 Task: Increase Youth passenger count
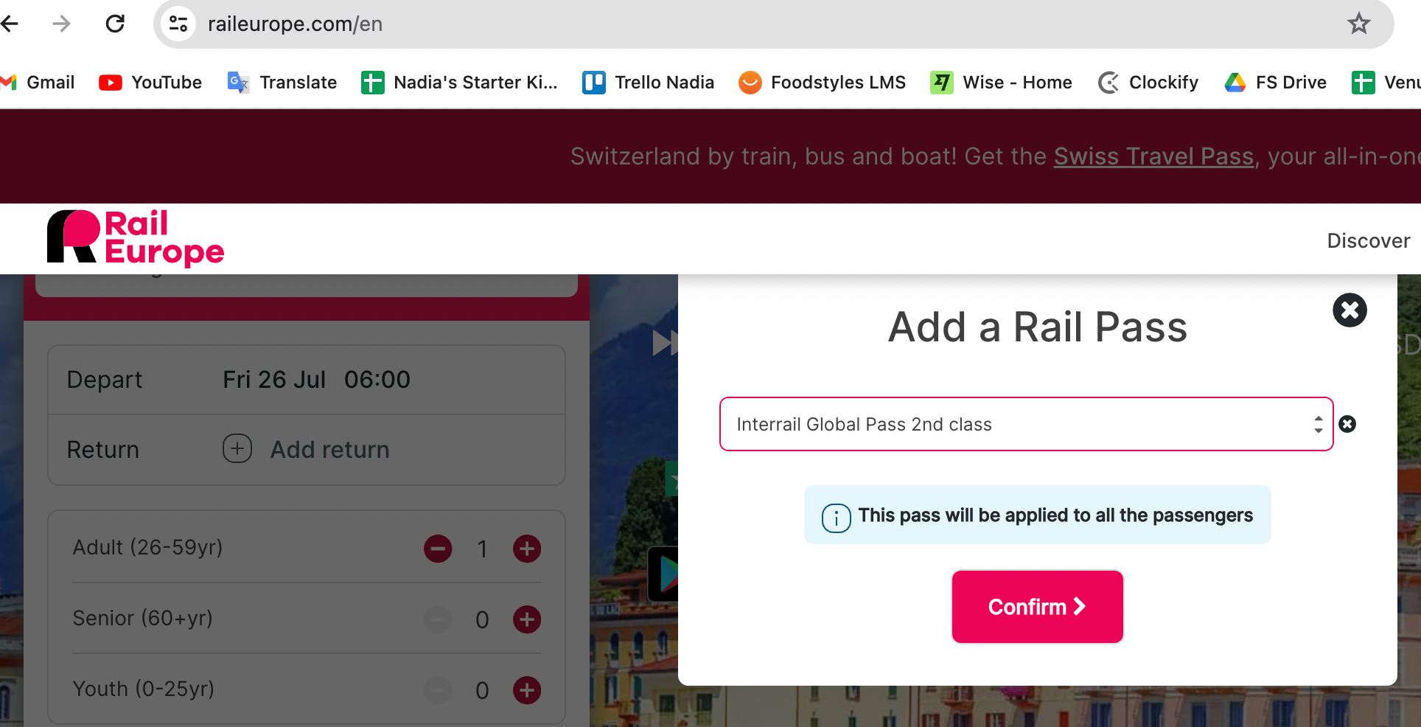pyautogui.click(x=527, y=690)
